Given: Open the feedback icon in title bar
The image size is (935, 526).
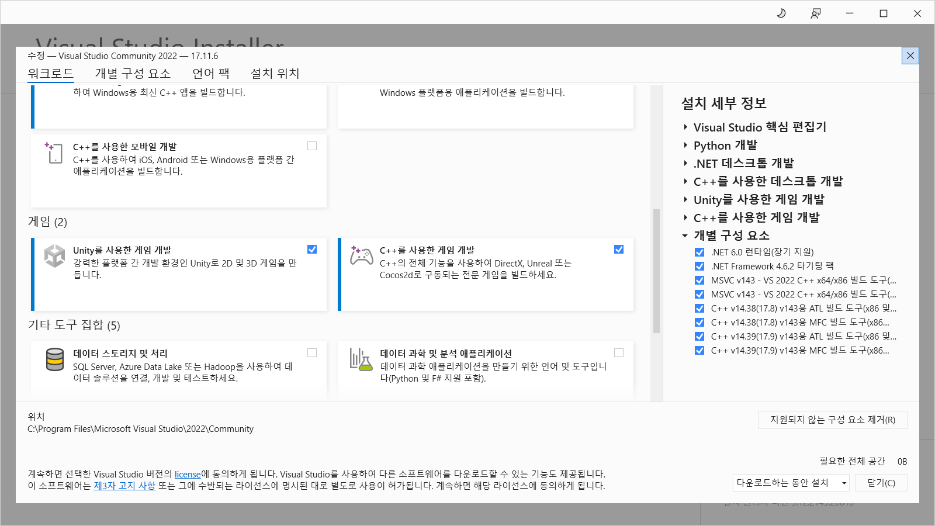Looking at the screenshot, I should (816, 13).
